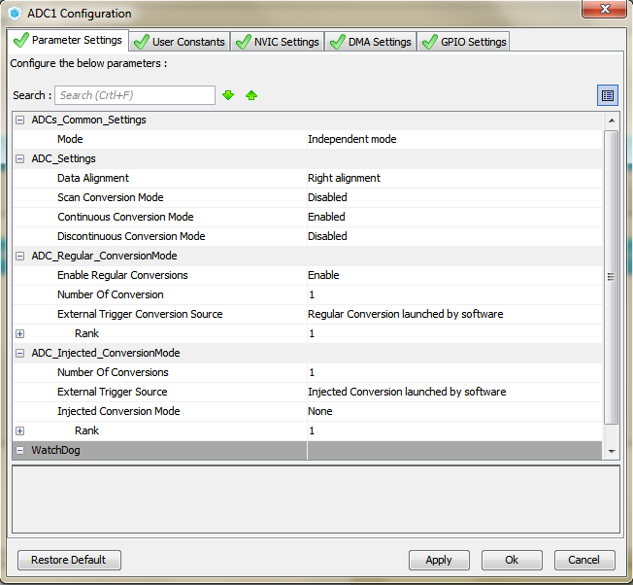Switch to the NVIC Settings tab
The height and width of the screenshot is (585, 633).
[x=278, y=42]
